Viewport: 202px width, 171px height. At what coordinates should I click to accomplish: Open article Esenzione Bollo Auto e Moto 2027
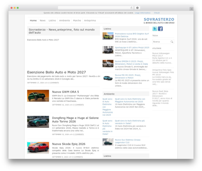pos(57,72)
